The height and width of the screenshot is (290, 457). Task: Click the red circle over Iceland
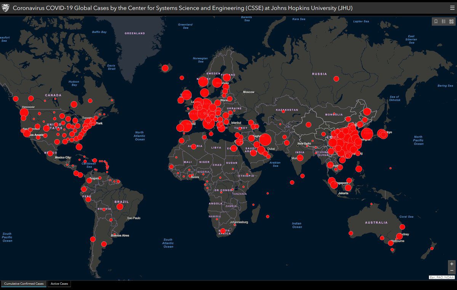tap(165, 68)
